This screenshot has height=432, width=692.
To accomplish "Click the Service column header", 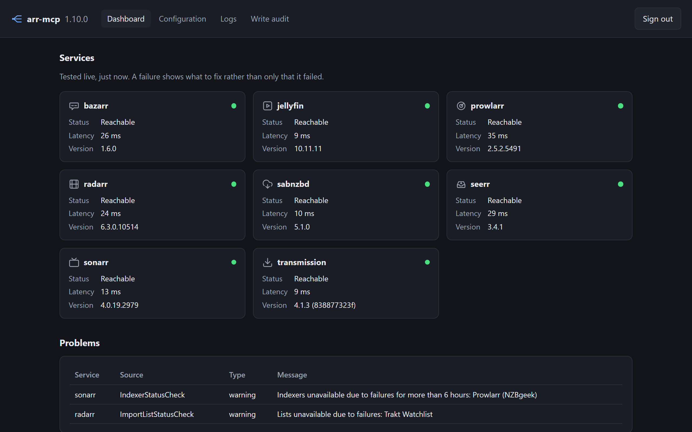I will pos(87,375).
